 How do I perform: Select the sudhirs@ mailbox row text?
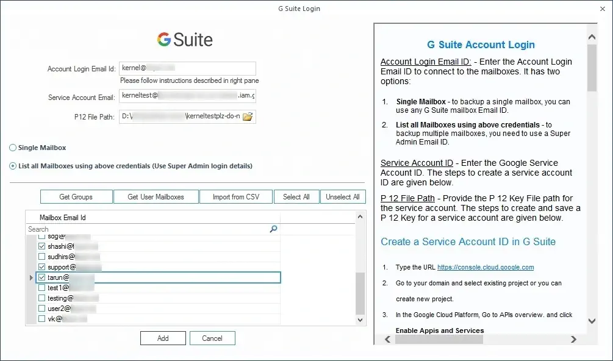click(x=61, y=257)
